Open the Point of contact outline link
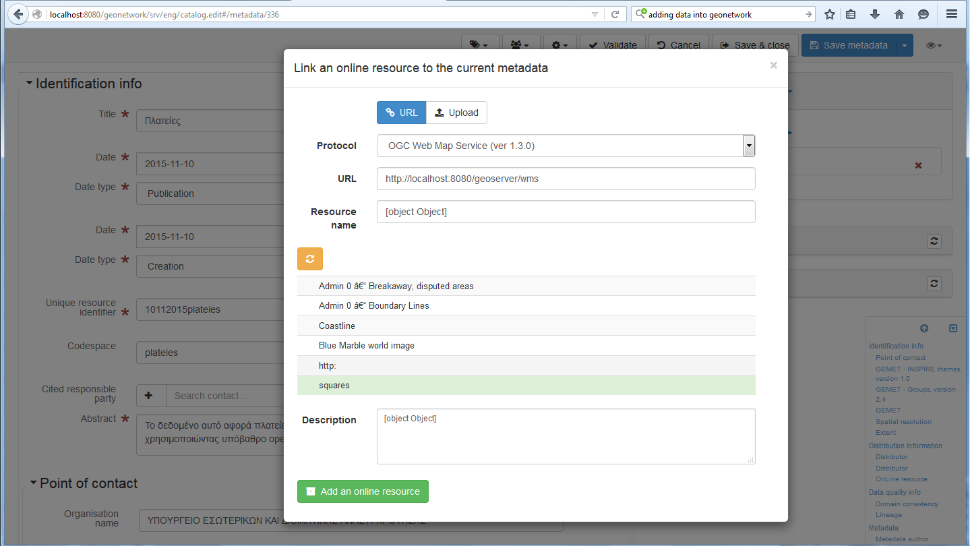The height and width of the screenshot is (546, 970). click(x=901, y=357)
